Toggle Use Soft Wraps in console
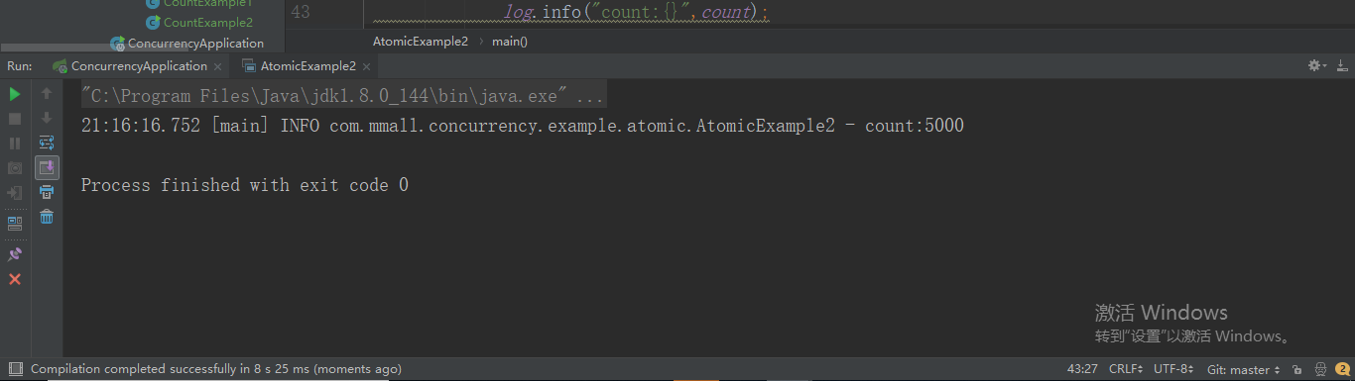Image resolution: width=1355 pixels, height=381 pixels. coord(47,143)
